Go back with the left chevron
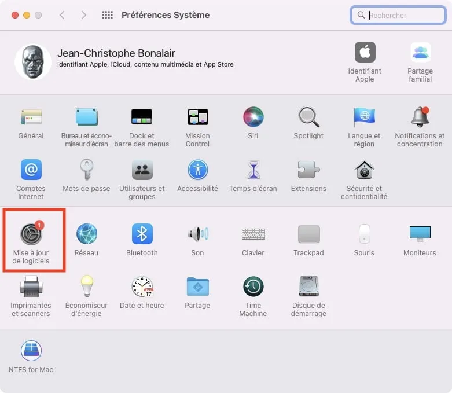The image size is (452, 393). 62,14
